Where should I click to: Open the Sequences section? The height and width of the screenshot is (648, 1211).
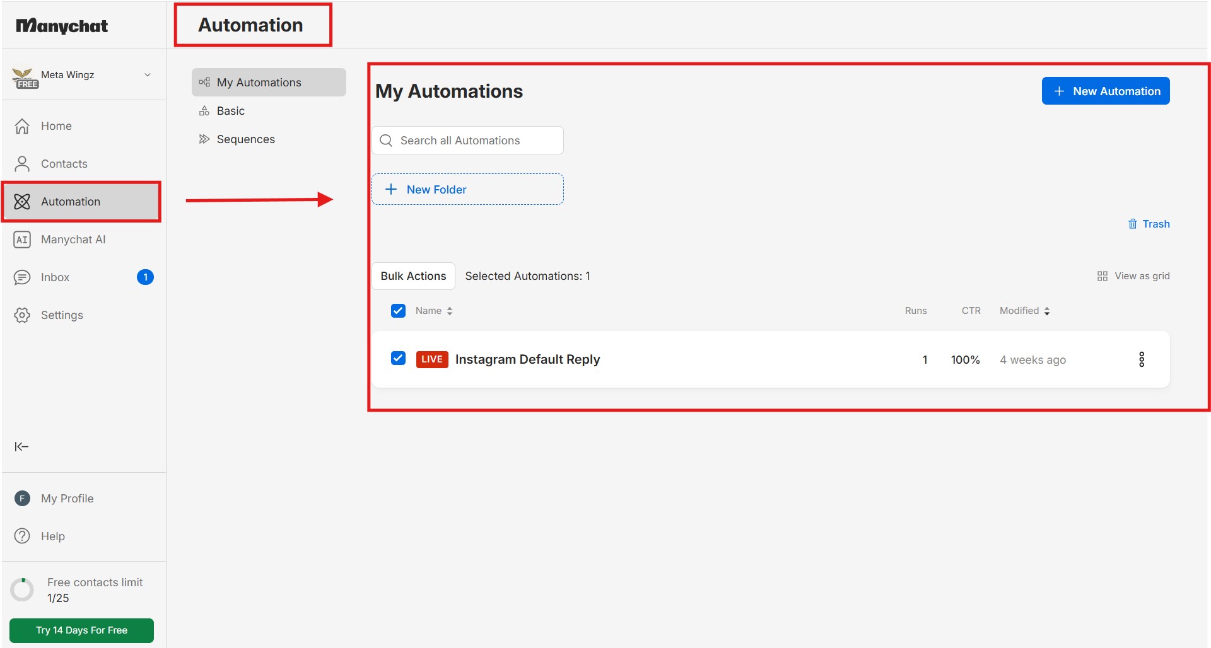point(269,139)
